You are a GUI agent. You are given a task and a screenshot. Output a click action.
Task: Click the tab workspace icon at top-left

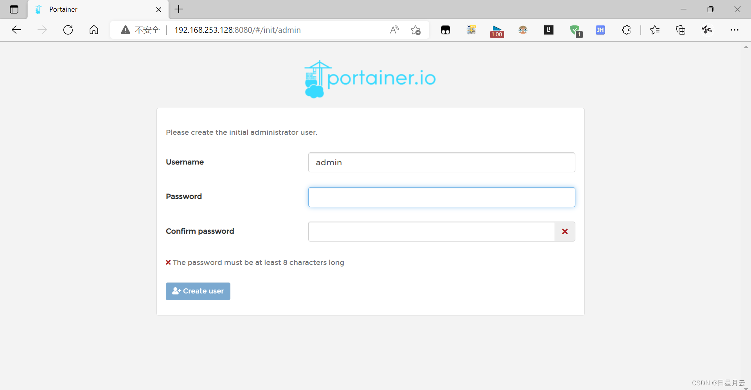(14, 9)
